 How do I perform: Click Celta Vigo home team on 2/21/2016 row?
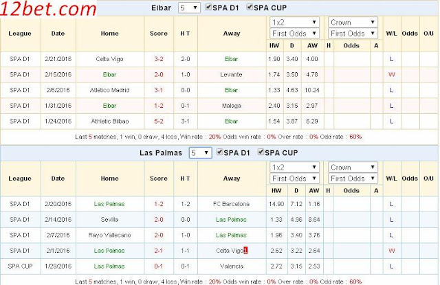(109, 59)
